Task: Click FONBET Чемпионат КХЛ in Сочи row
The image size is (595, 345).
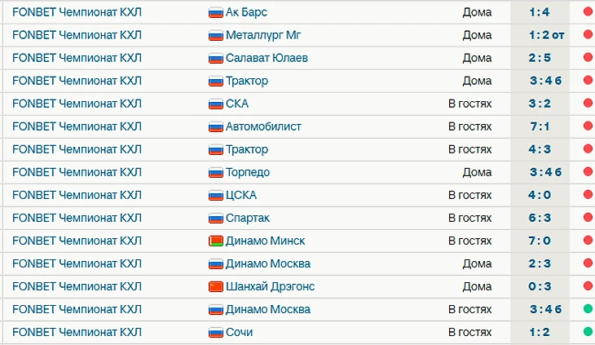Action: (x=77, y=332)
